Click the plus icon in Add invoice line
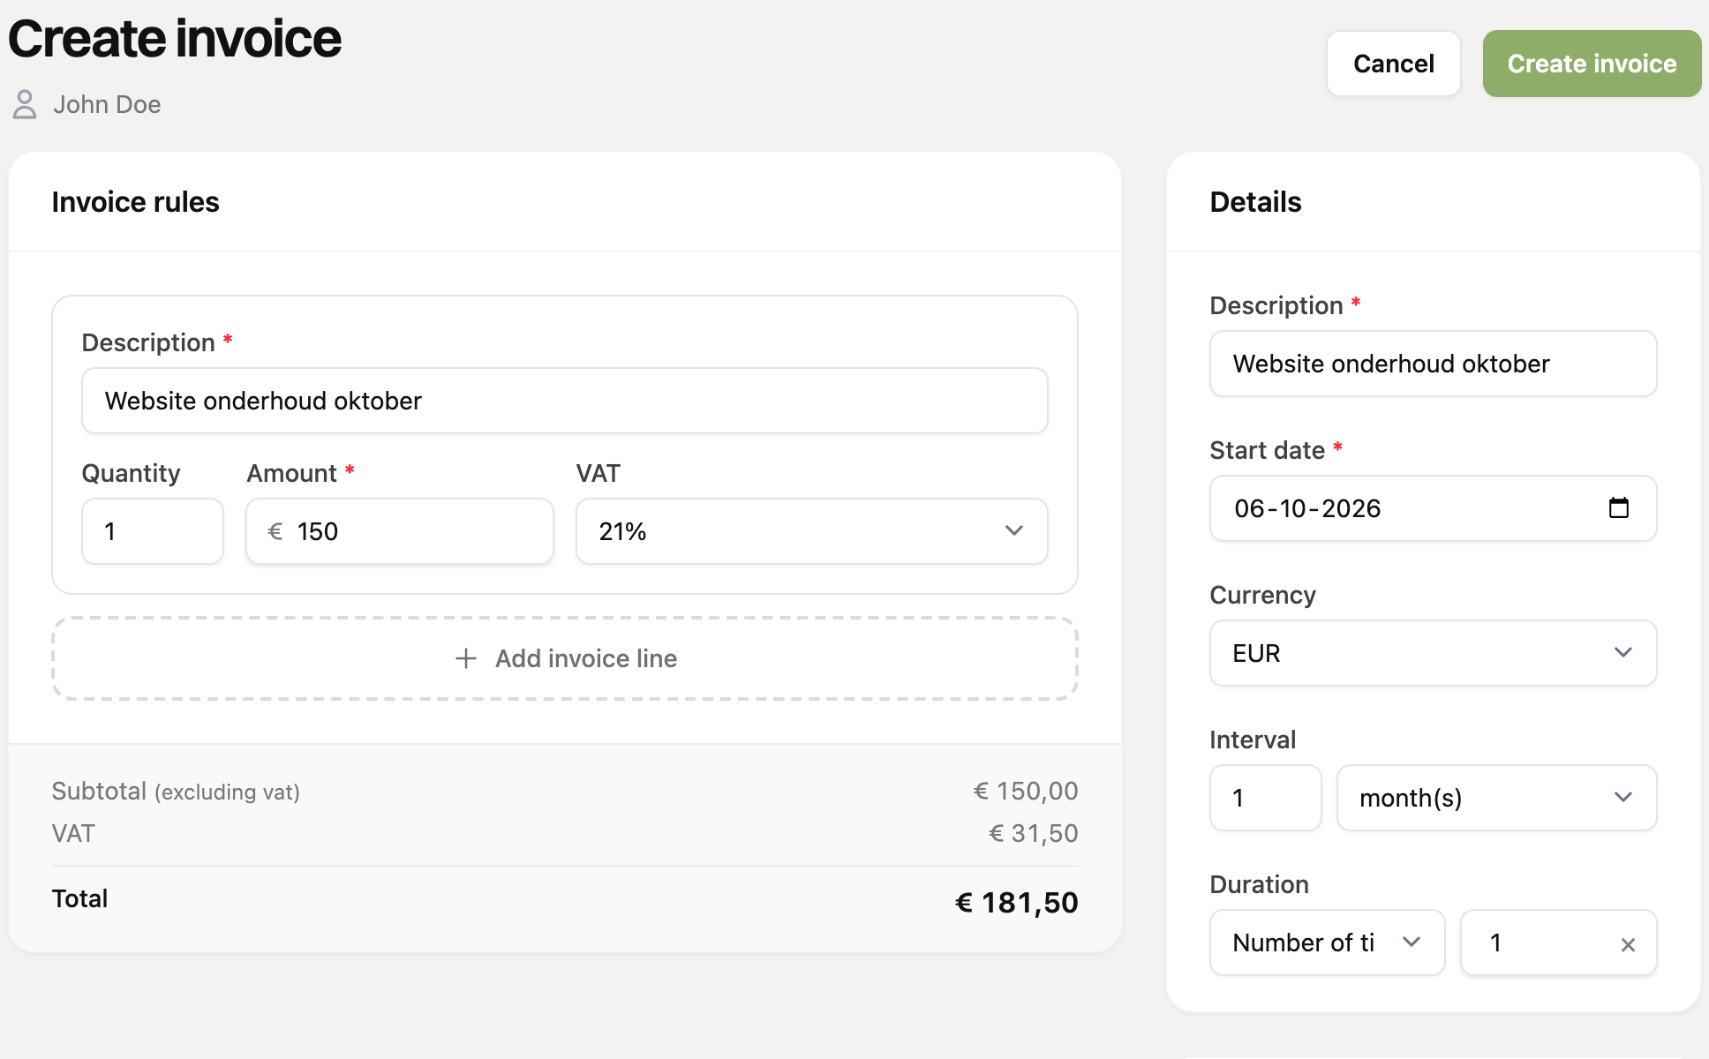 [x=466, y=658]
